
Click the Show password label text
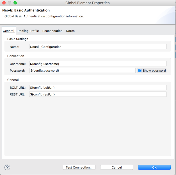[154, 71]
